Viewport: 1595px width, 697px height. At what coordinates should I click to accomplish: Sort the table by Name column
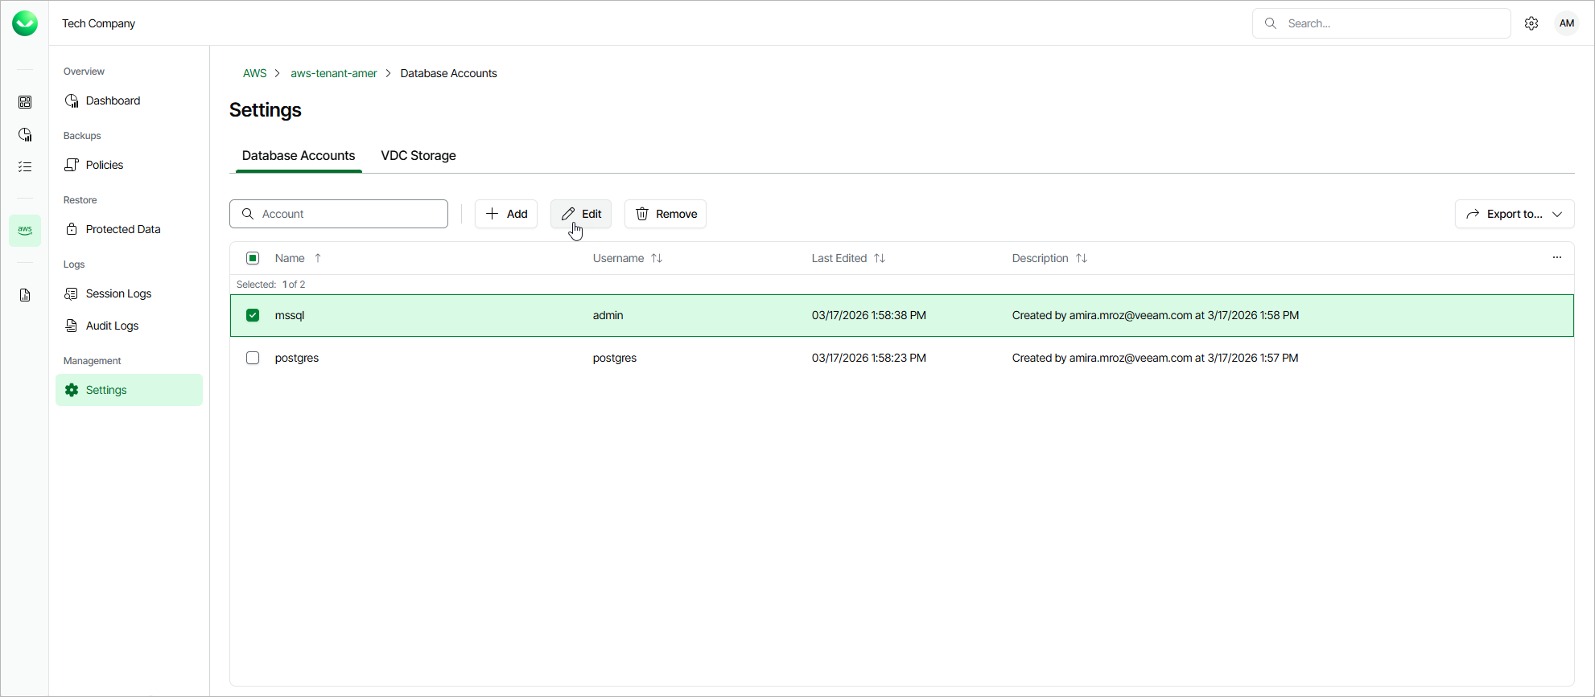pyautogui.click(x=299, y=258)
